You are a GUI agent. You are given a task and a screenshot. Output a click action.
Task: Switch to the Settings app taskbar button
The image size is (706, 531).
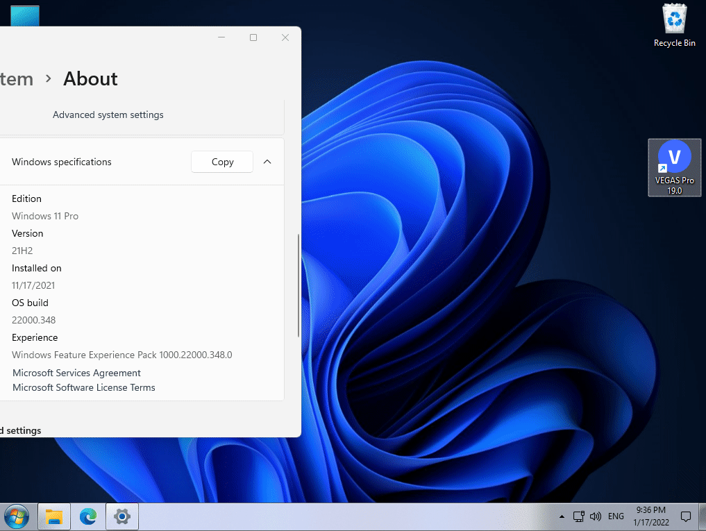(x=122, y=516)
